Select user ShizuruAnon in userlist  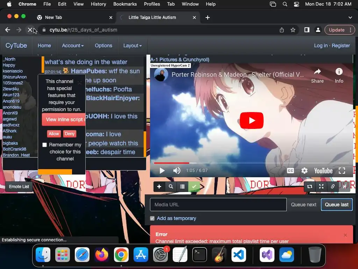(x=15, y=77)
